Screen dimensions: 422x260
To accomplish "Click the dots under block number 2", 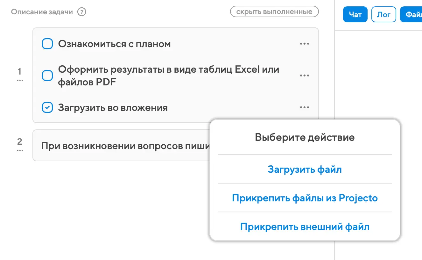I will coord(20,150).
